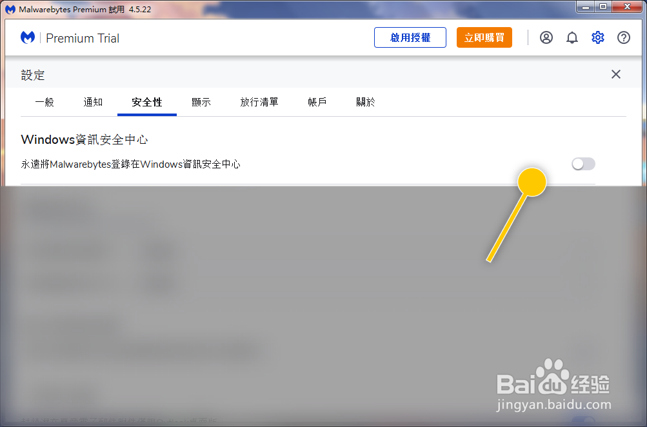Minimize the Malwarebytes window
The height and width of the screenshot is (427, 647).
click(x=586, y=6)
